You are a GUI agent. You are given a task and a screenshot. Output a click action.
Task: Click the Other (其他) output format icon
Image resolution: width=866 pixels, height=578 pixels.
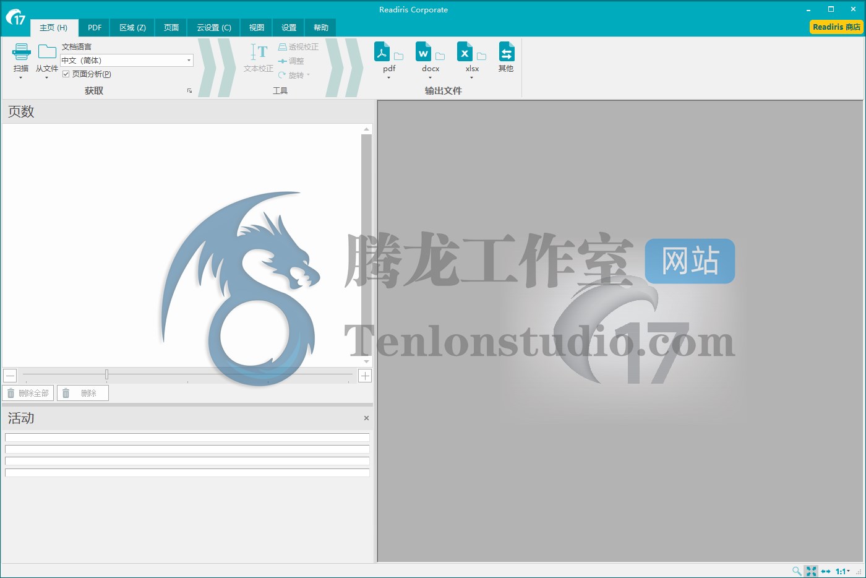coord(506,52)
